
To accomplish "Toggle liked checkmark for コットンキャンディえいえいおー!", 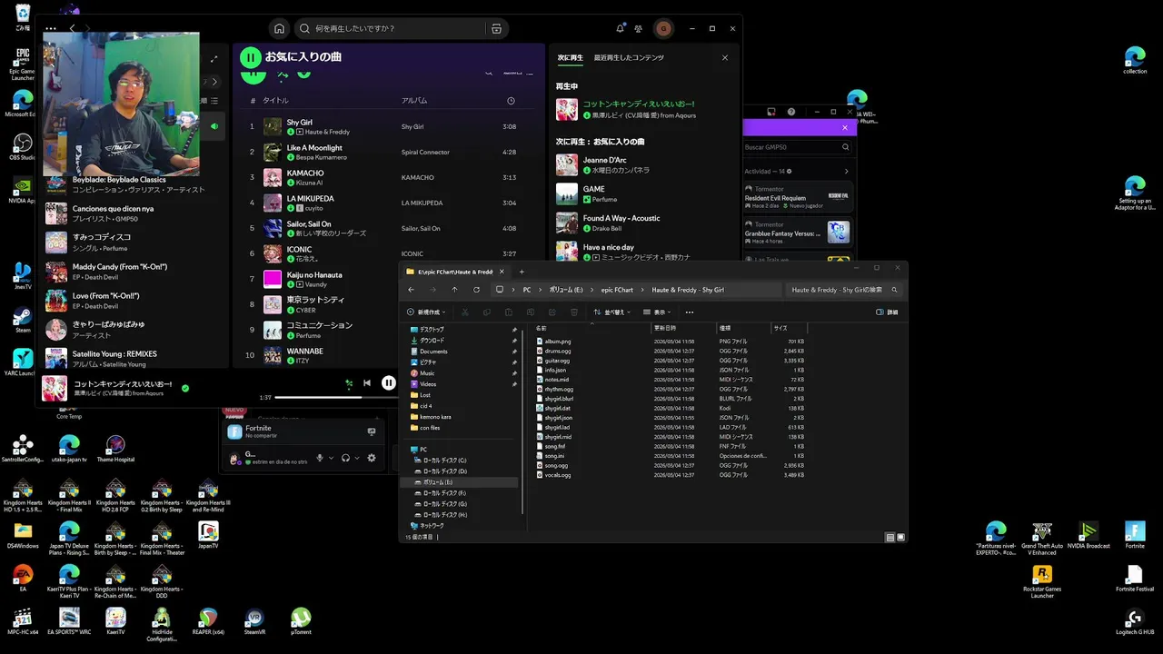I will pos(185,388).
